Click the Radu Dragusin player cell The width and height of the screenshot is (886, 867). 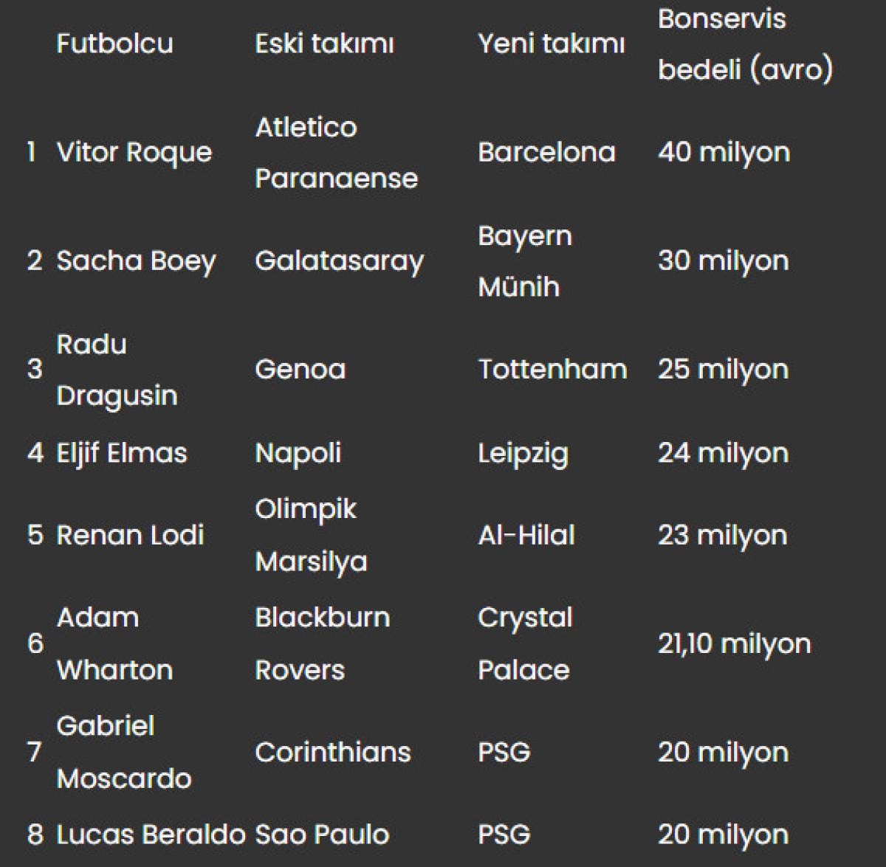pyautogui.click(x=117, y=369)
